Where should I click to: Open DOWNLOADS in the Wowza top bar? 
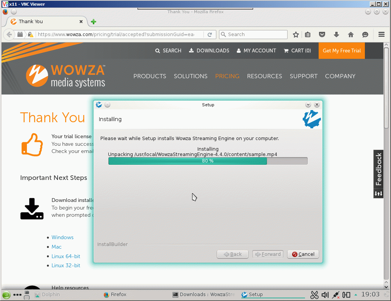pos(209,51)
